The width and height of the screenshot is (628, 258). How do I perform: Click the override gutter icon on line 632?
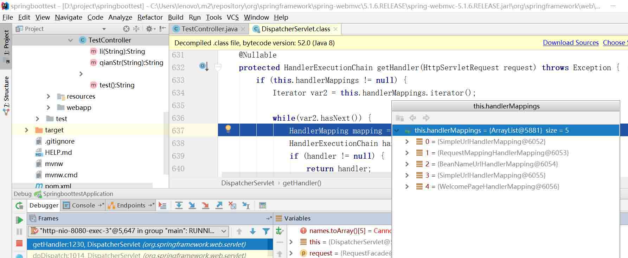point(204,66)
